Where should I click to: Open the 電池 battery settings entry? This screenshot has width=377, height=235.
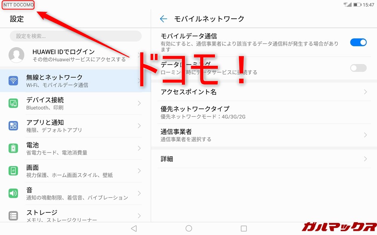[75, 148]
